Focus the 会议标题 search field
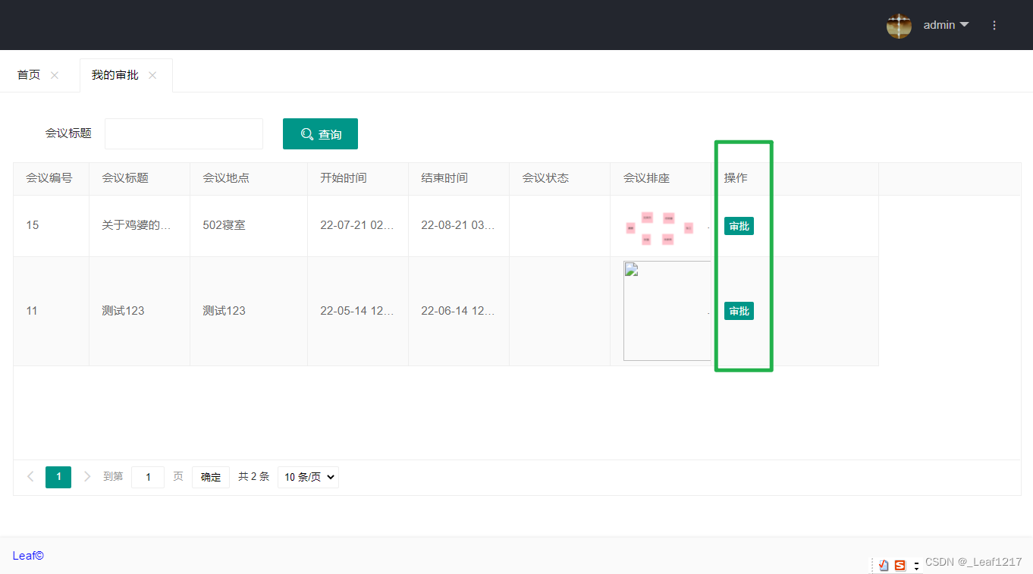This screenshot has width=1033, height=574. [184, 133]
